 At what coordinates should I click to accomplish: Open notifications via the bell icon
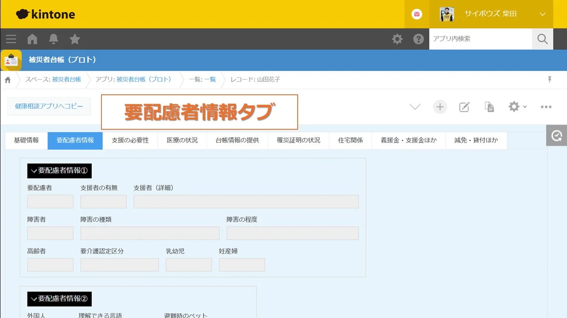pyautogui.click(x=53, y=39)
